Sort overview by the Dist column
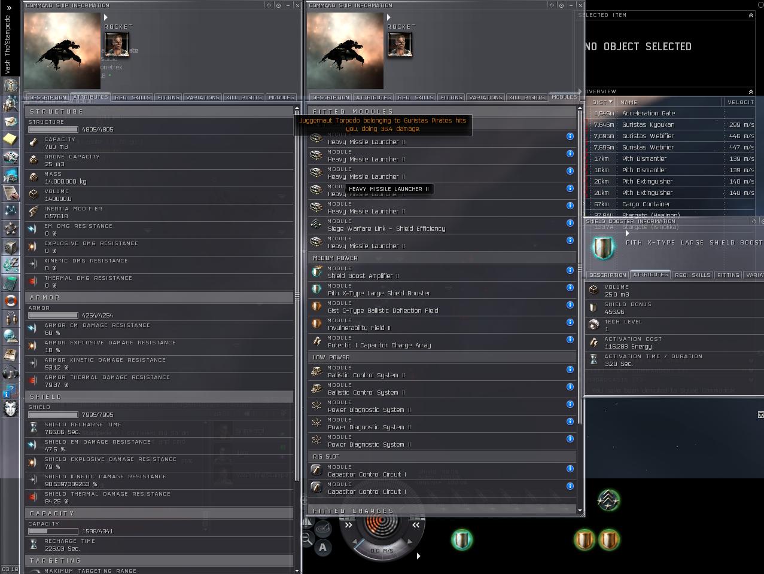This screenshot has width=764, height=574. pyautogui.click(x=602, y=102)
